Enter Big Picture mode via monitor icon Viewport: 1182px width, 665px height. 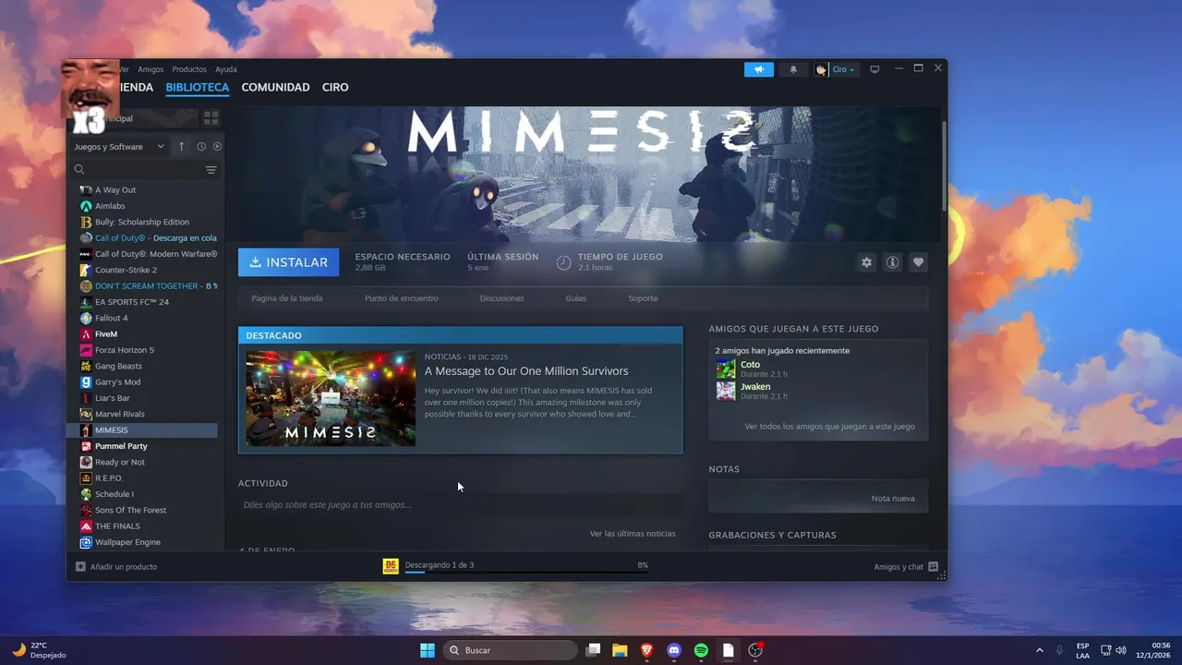click(x=874, y=69)
